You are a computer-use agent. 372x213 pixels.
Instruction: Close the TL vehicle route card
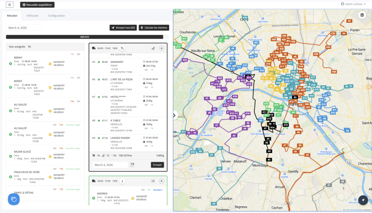[x=161, y=48]
